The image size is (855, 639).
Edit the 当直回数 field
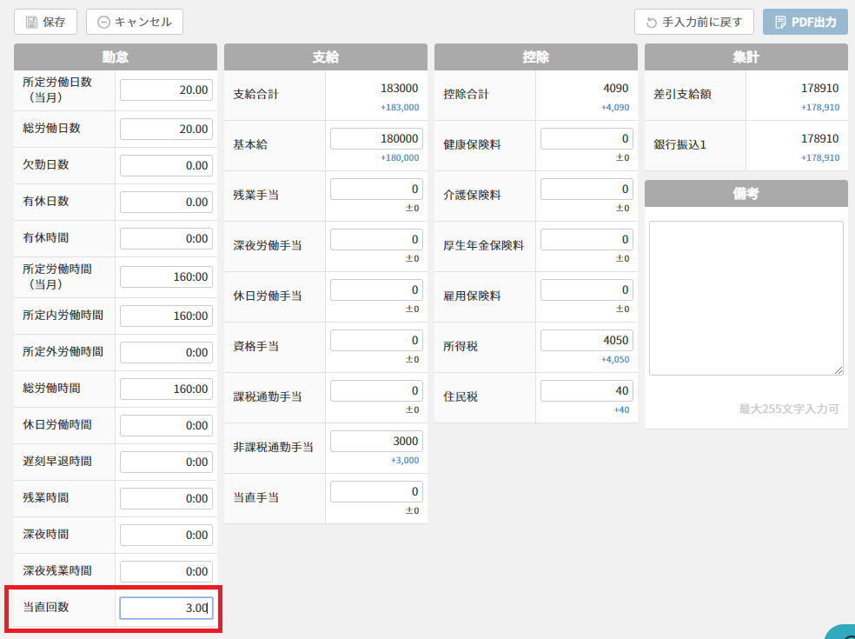coord(166,608)
